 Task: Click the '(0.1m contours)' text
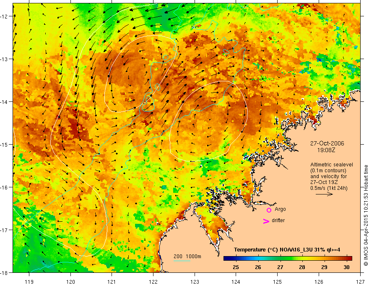(x=328, y=171)
